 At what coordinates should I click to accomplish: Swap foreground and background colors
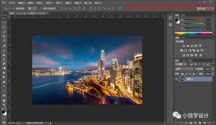(x=5, y=108)
